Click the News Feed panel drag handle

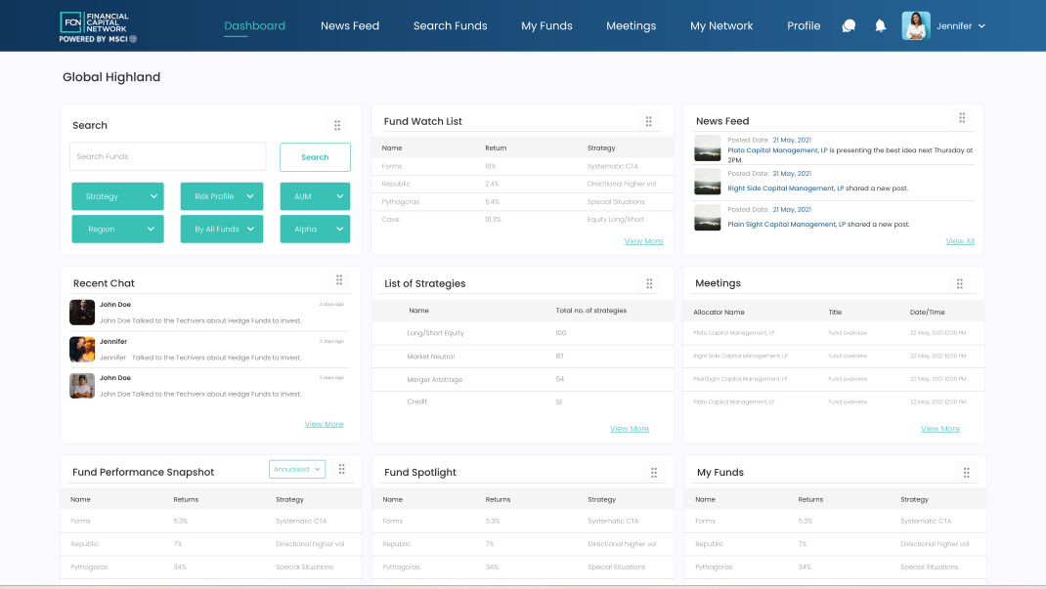click(x=962, y=118)
